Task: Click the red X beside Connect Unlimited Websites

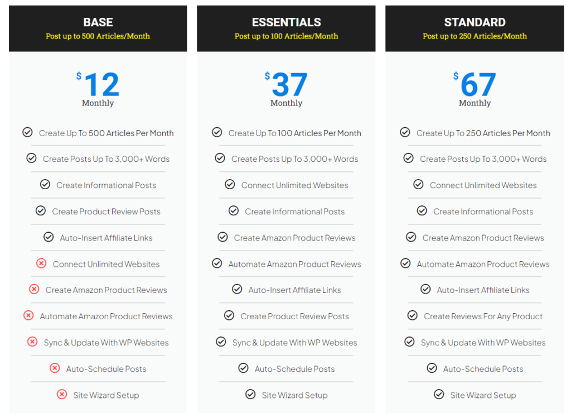Action: tap(41, 263)
